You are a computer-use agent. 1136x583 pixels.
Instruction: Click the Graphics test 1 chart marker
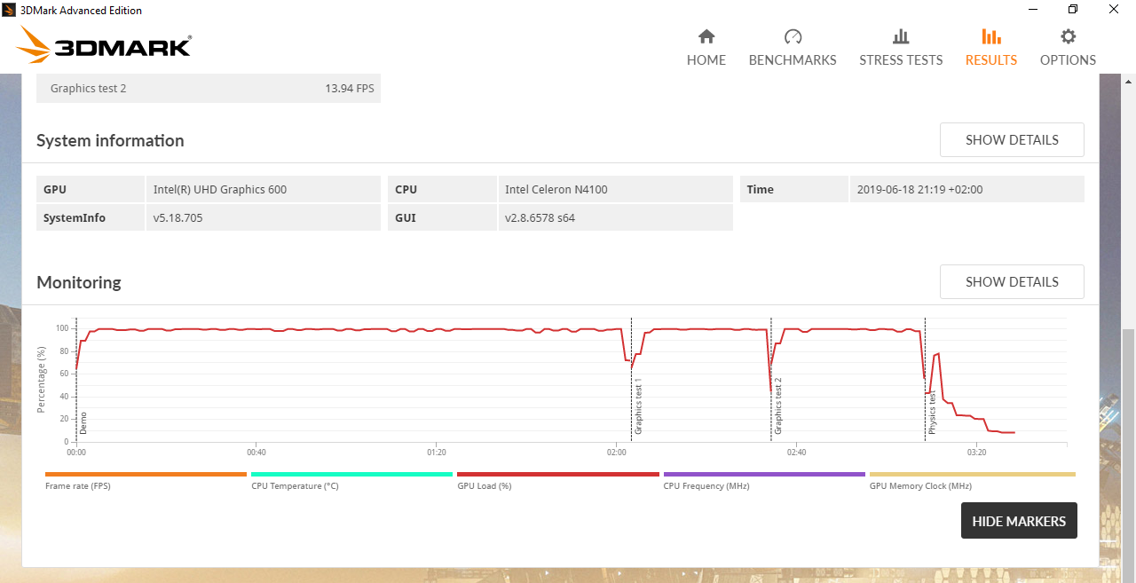638,406
